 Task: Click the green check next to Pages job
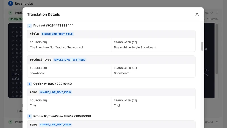pyautogui.click(x=10, y=122)
